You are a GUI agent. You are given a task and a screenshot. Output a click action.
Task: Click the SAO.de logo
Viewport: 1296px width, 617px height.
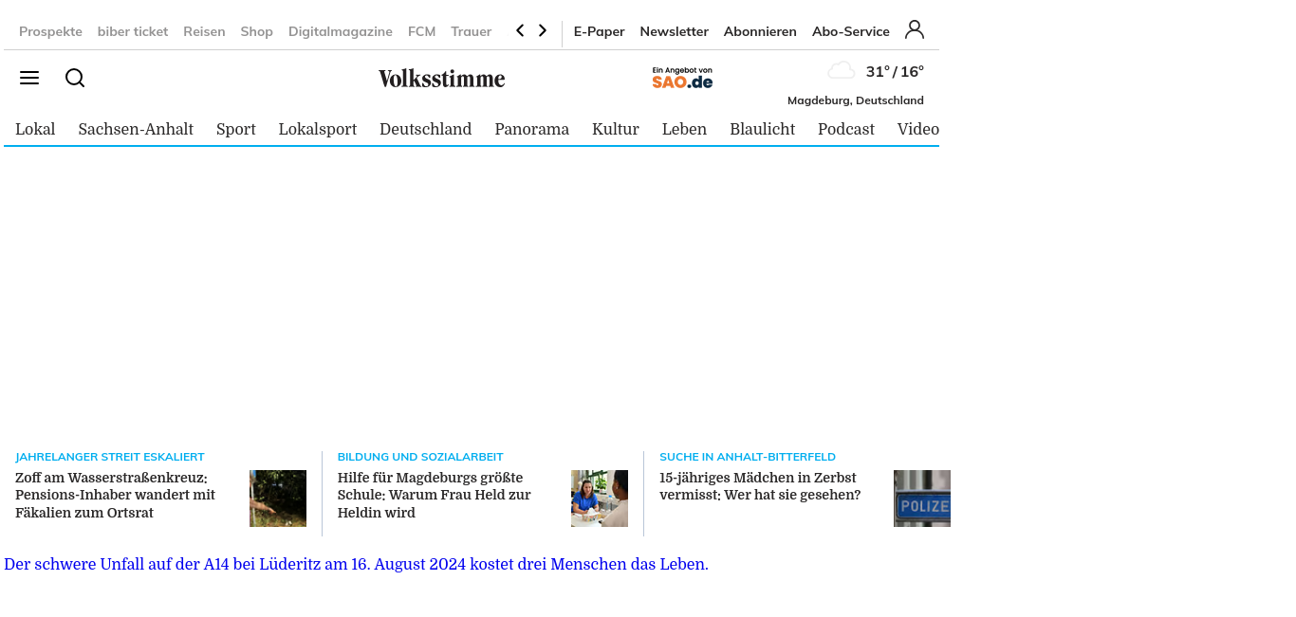pyautogui.click(x=682, y=78)
